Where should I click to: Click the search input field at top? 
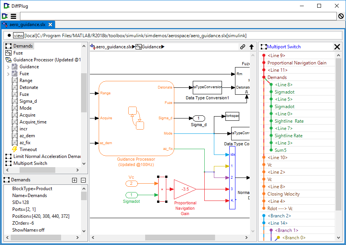178,16
